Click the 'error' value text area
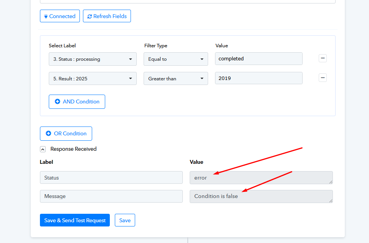The image size is (369, 243). [261, 178]
